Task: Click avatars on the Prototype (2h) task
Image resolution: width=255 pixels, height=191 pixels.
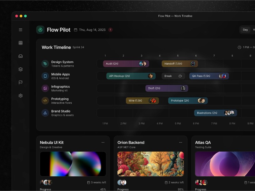Action: pyautogui.click(x=201, y=101)
